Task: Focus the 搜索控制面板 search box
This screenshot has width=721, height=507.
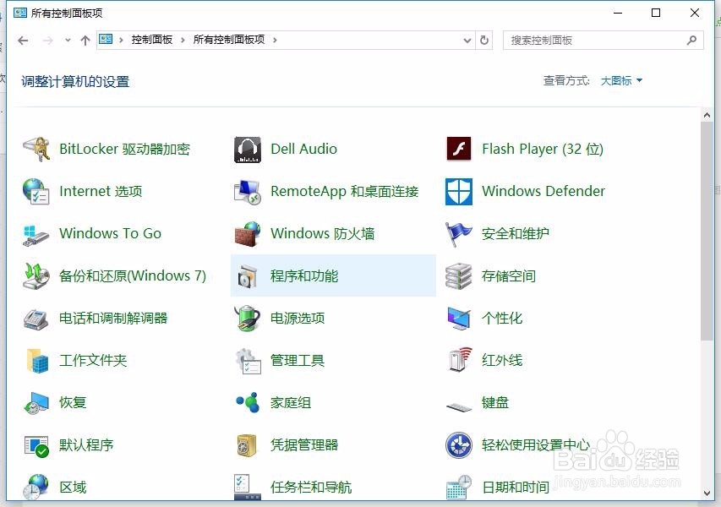Action: (603, 41)
